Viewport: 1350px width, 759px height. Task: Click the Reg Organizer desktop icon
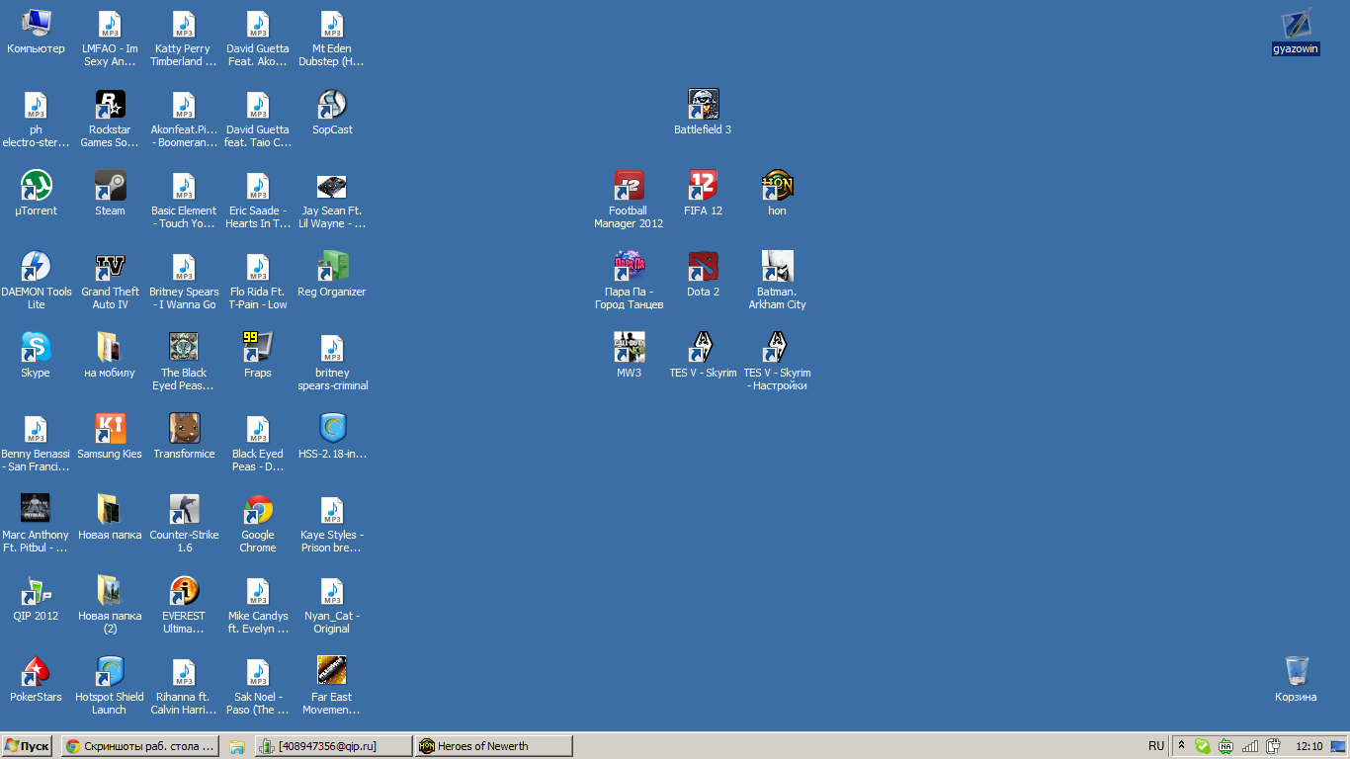(332, 275)
